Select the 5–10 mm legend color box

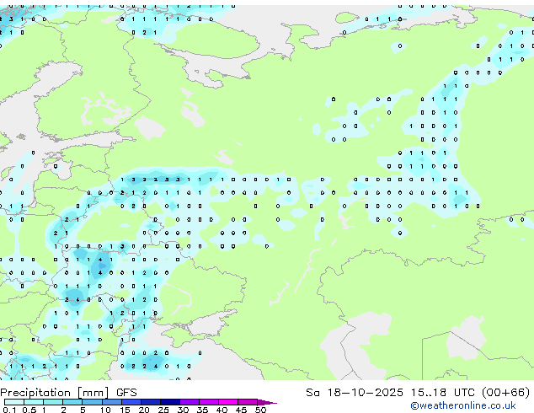click(92, 402)
